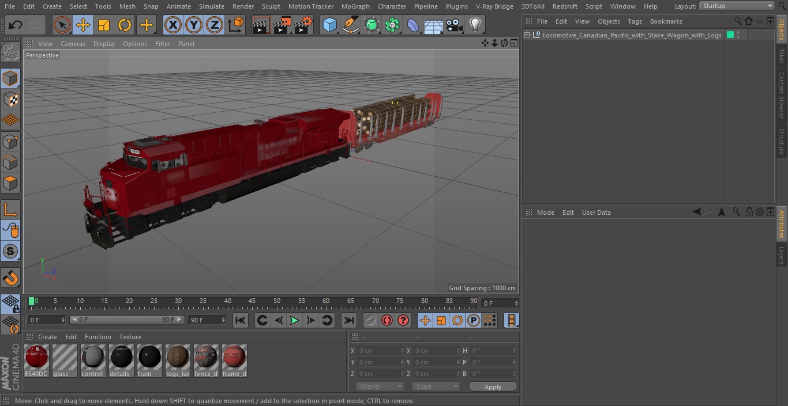This screenshot has height=406, width=788.
Task: Click the Apply button
Action: pyautogui.click(x=493, y=387)
